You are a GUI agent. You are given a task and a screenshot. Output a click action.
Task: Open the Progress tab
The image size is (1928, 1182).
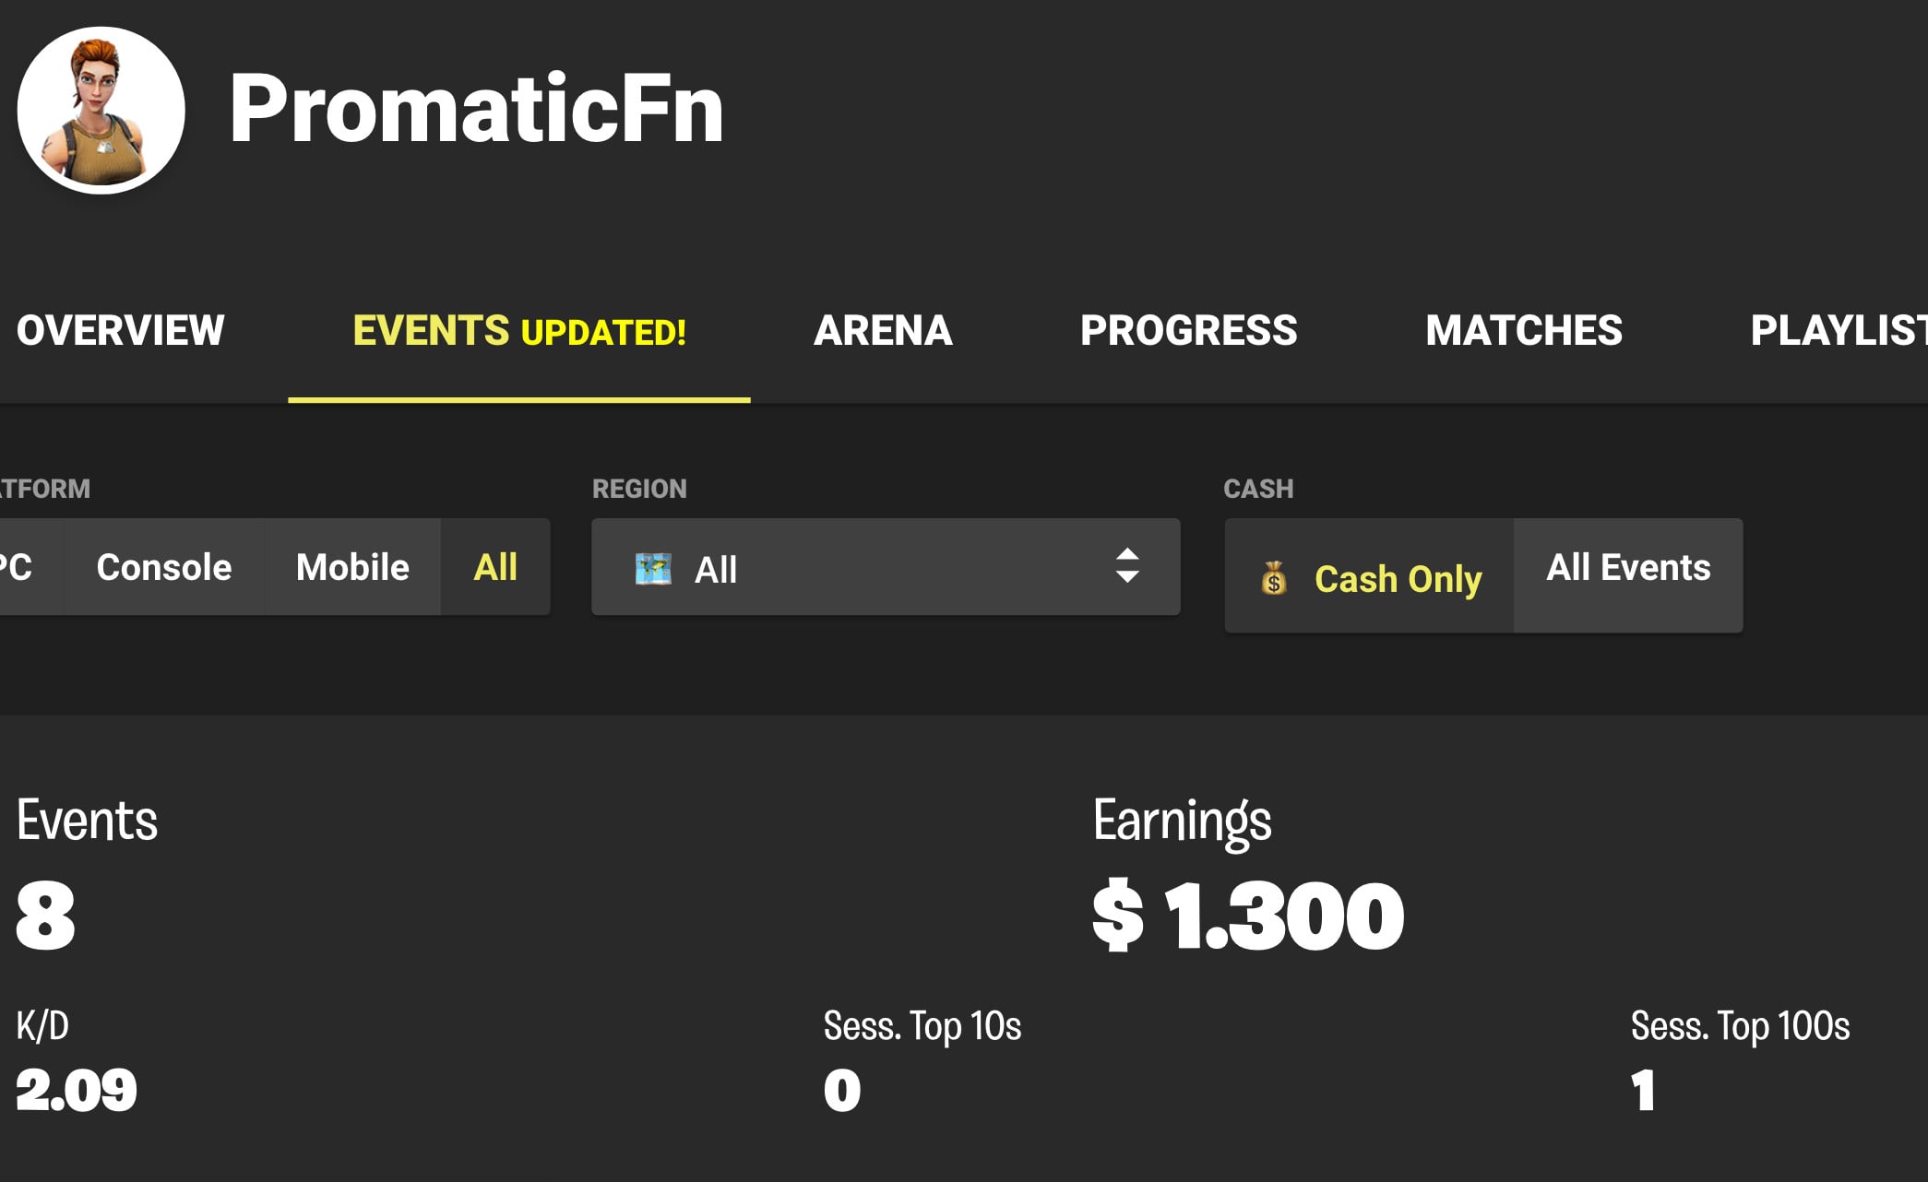point(1188,331)
